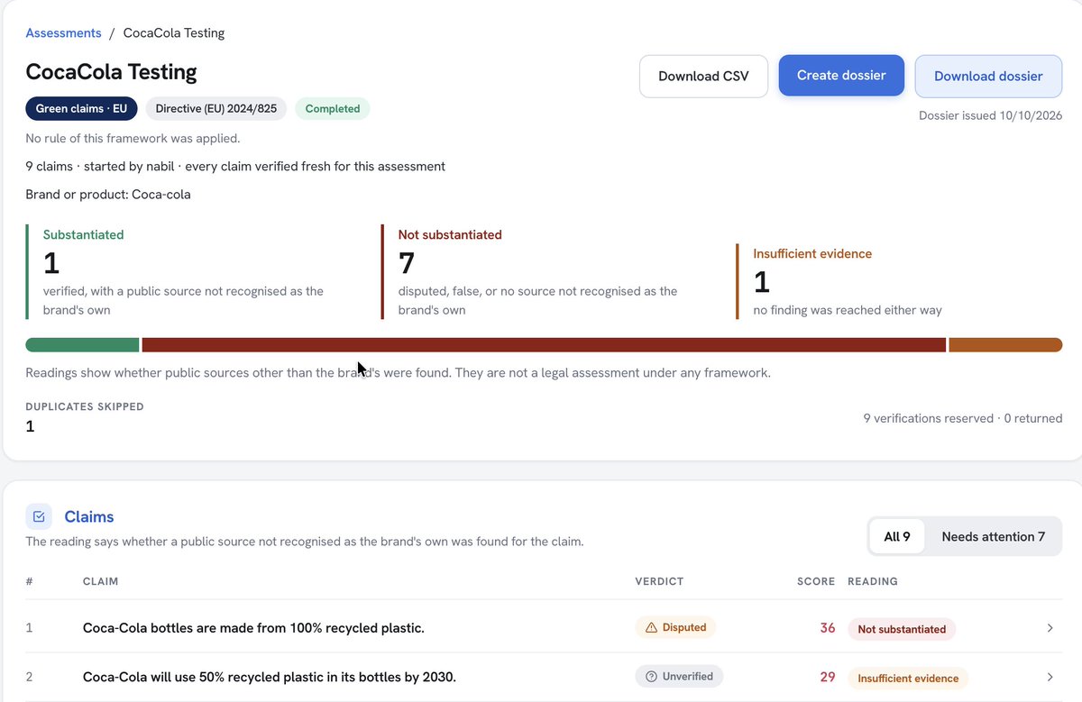
Task: Click the dark red not-substantiated bar segment
Action: [x=544, y=345]
